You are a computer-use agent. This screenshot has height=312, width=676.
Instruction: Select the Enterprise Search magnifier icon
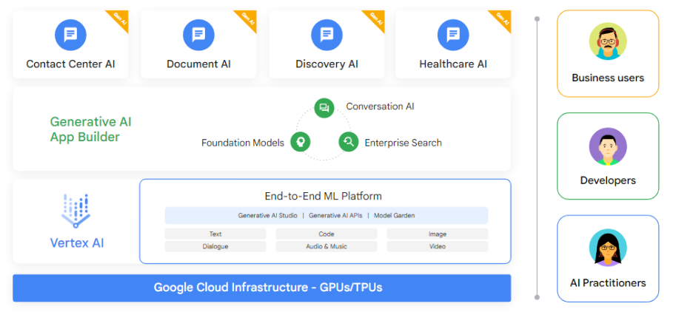point(349,142)
